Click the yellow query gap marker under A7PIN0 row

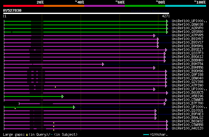(55, 87)
